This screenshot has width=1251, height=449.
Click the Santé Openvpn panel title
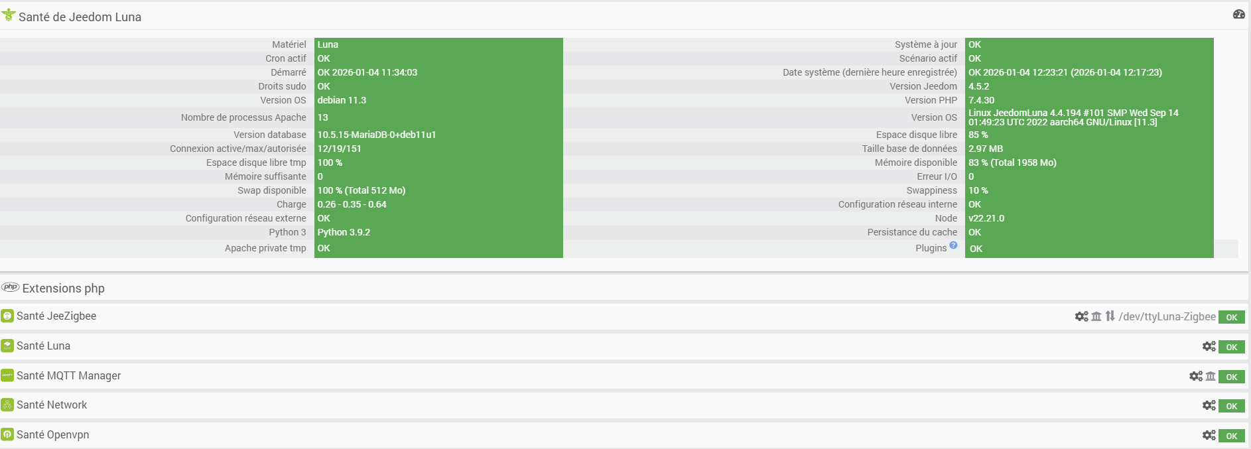click(52, 435)
